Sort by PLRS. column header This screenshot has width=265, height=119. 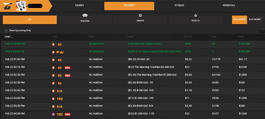coord(214,37)
